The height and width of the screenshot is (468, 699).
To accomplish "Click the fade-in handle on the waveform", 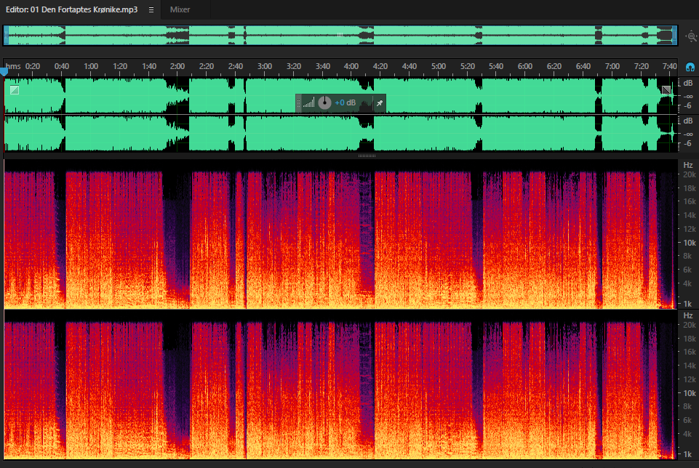I will (x=15, y=90).
